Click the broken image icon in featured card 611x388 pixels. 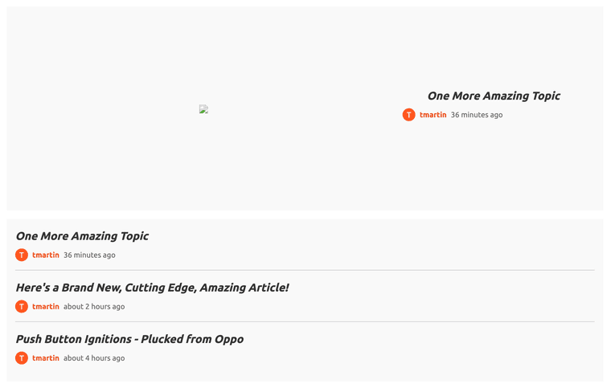(x=203, y=109)
